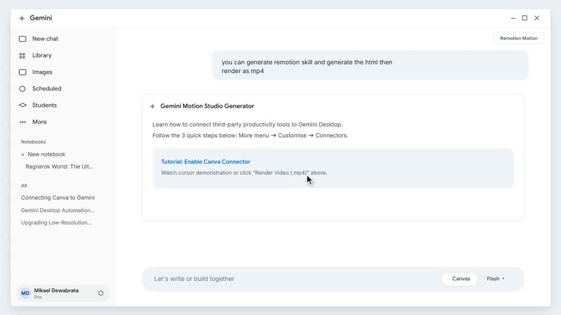Open Gemini Desktop Automation chat
The image size is (561, 315).
[58, 210]
